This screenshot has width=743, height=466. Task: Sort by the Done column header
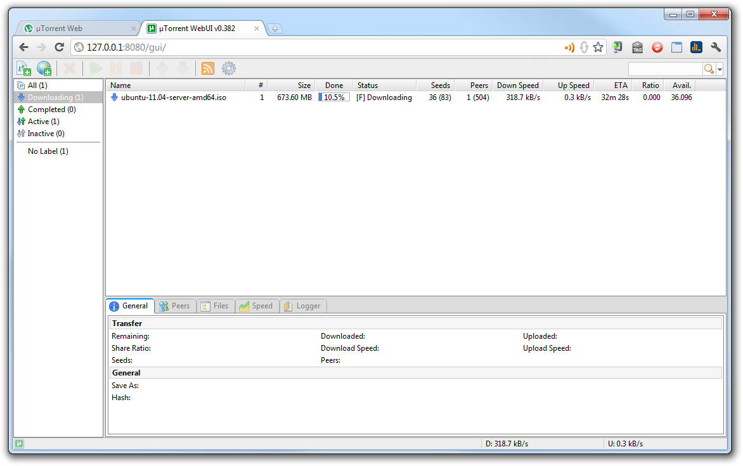pyautogui.click(x=334, y=85)
